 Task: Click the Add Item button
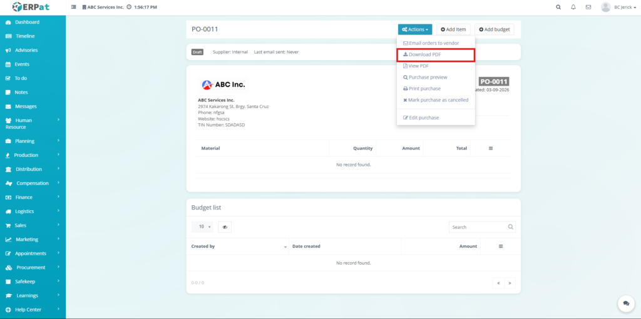coord(453,29)
